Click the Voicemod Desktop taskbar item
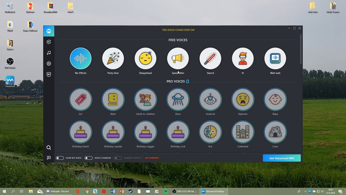 213,191
